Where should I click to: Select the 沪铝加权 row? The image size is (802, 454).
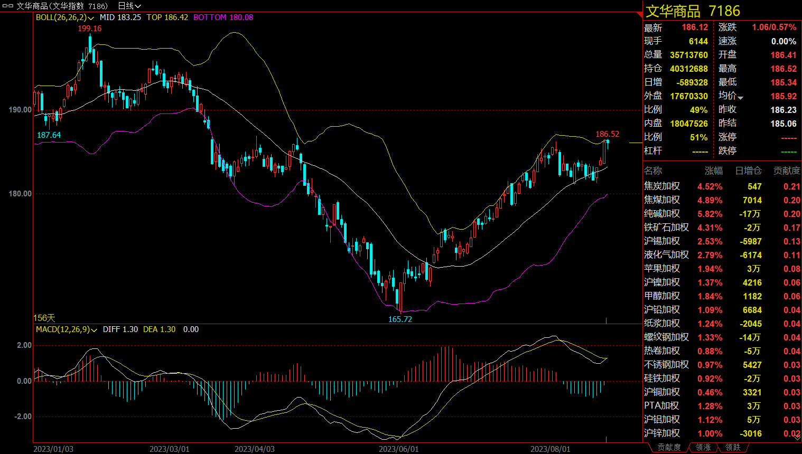click(x=722, y=420)
